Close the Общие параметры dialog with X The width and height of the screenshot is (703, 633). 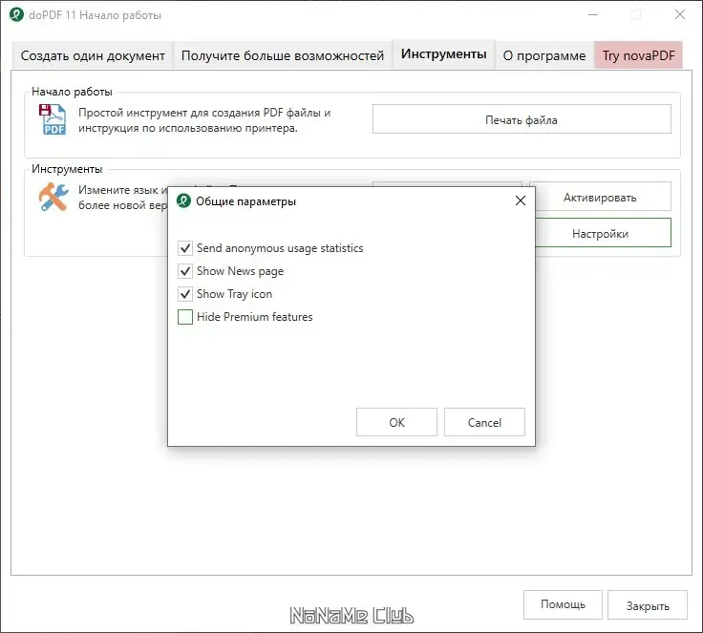(x=521, y=201)
